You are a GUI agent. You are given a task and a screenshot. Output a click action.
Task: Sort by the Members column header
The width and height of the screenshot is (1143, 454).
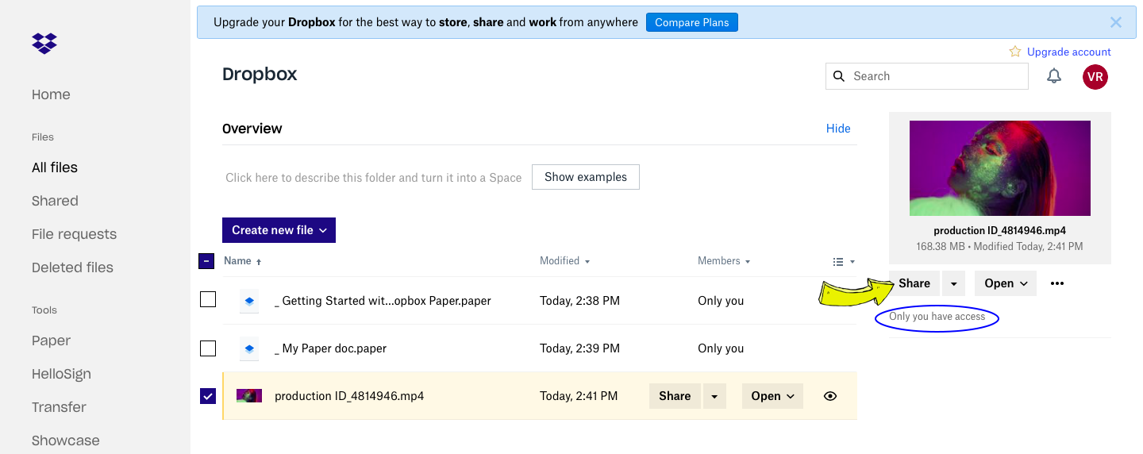click(724, 261)
